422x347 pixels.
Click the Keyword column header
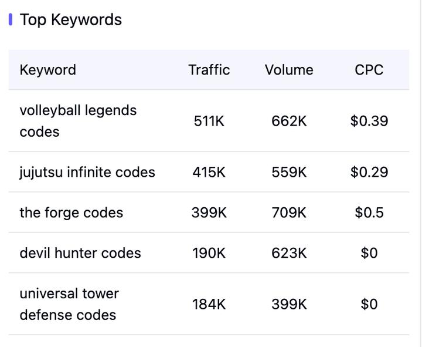[x=48, y=70]
